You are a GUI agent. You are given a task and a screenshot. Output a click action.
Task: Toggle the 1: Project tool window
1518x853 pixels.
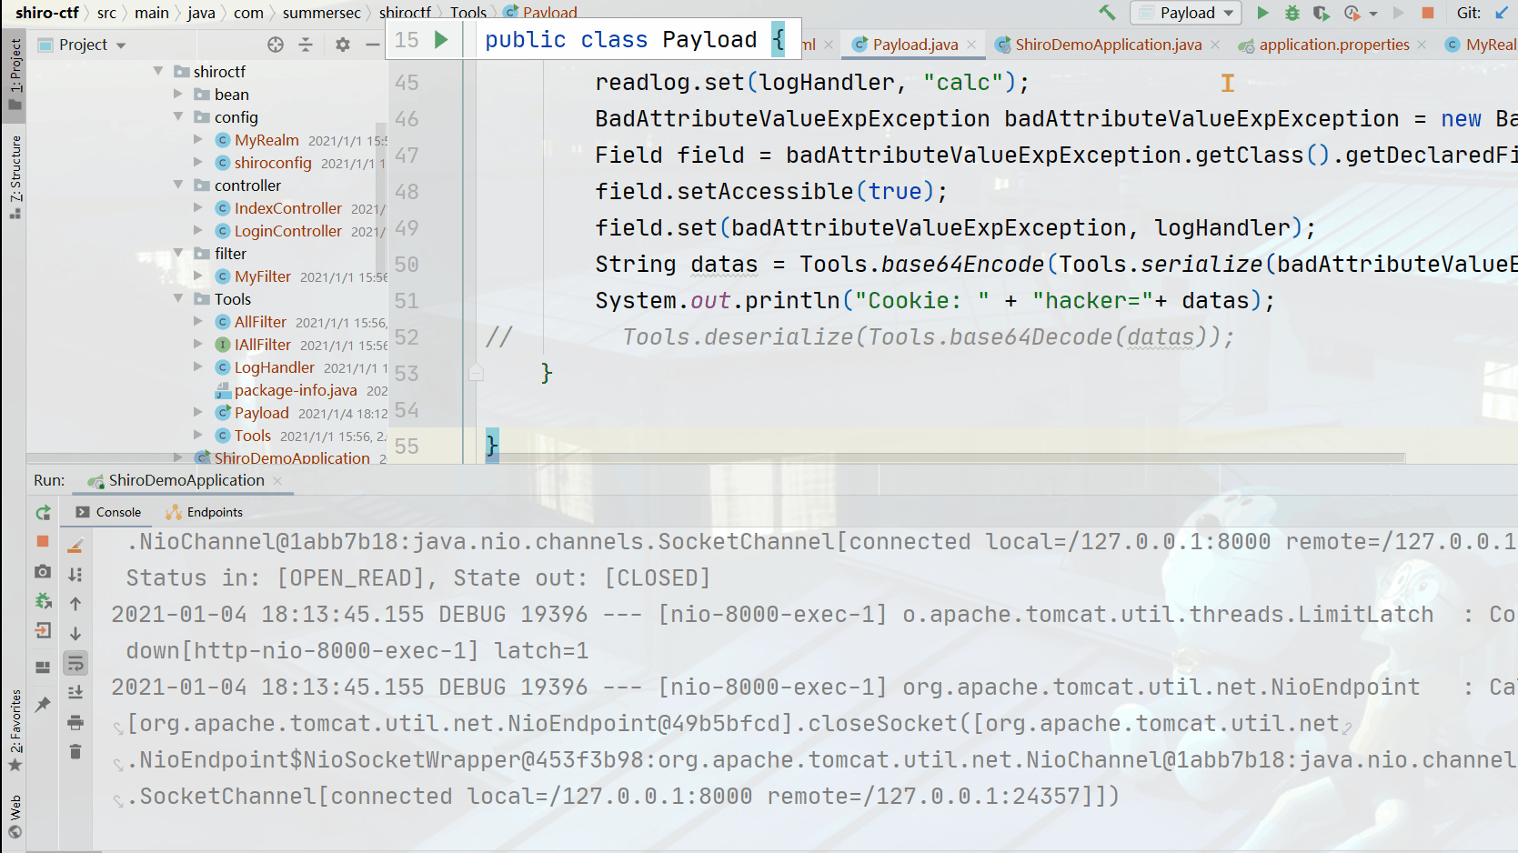15,74
